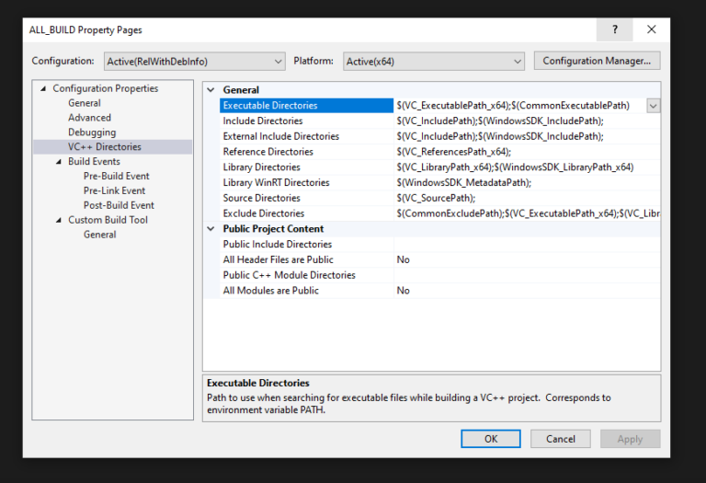Select the Library Directories property

(x=307, y=167)
